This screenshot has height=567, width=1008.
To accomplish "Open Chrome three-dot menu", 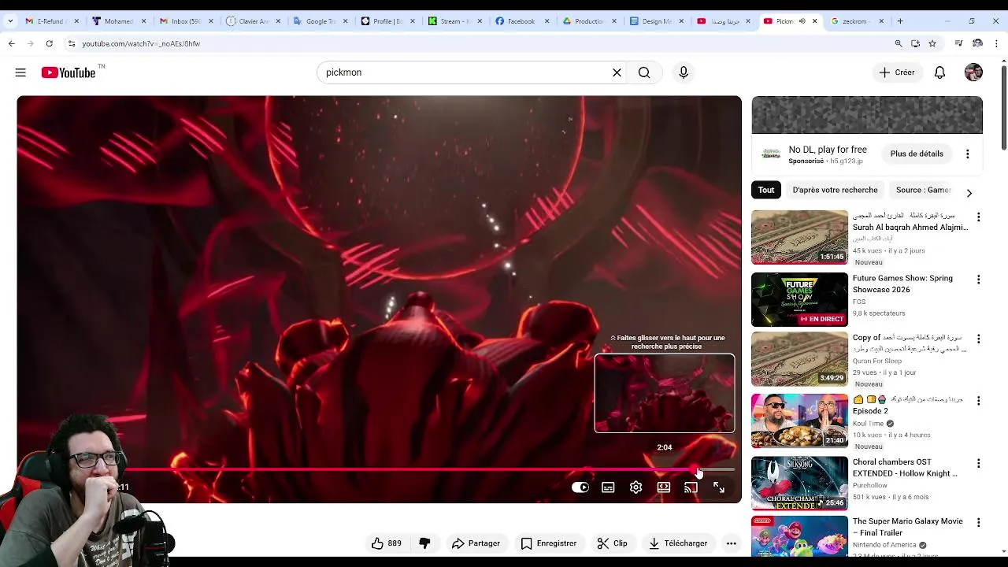I will 997,43.
